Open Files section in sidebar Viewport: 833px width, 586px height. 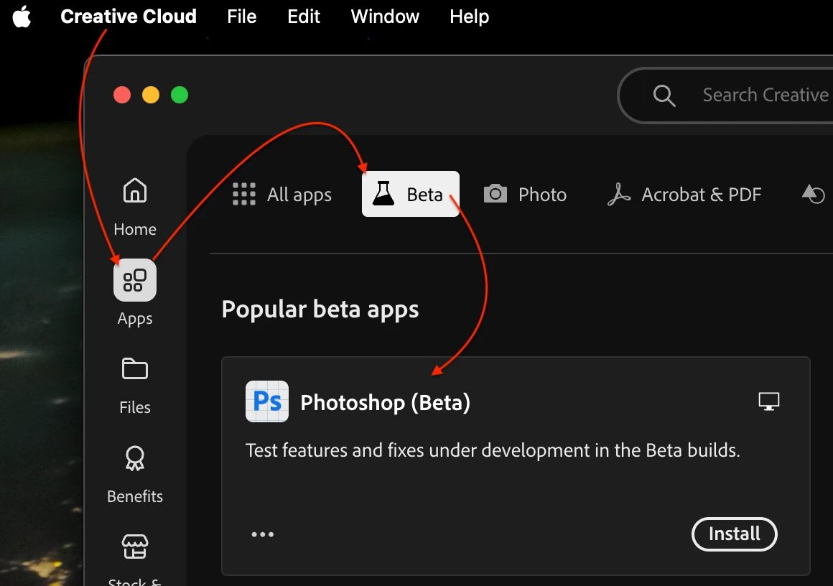point(135,386)
